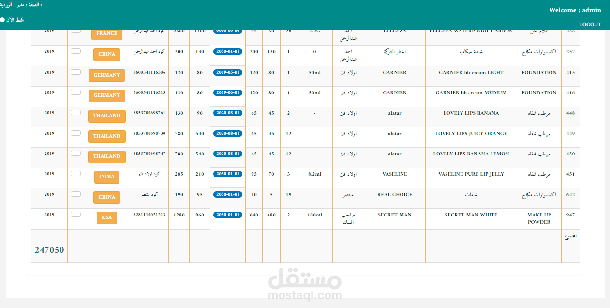Tick checkbox in شامات REAL CHOICE row
Screen dimensions: 610x308
pos(75,194)
